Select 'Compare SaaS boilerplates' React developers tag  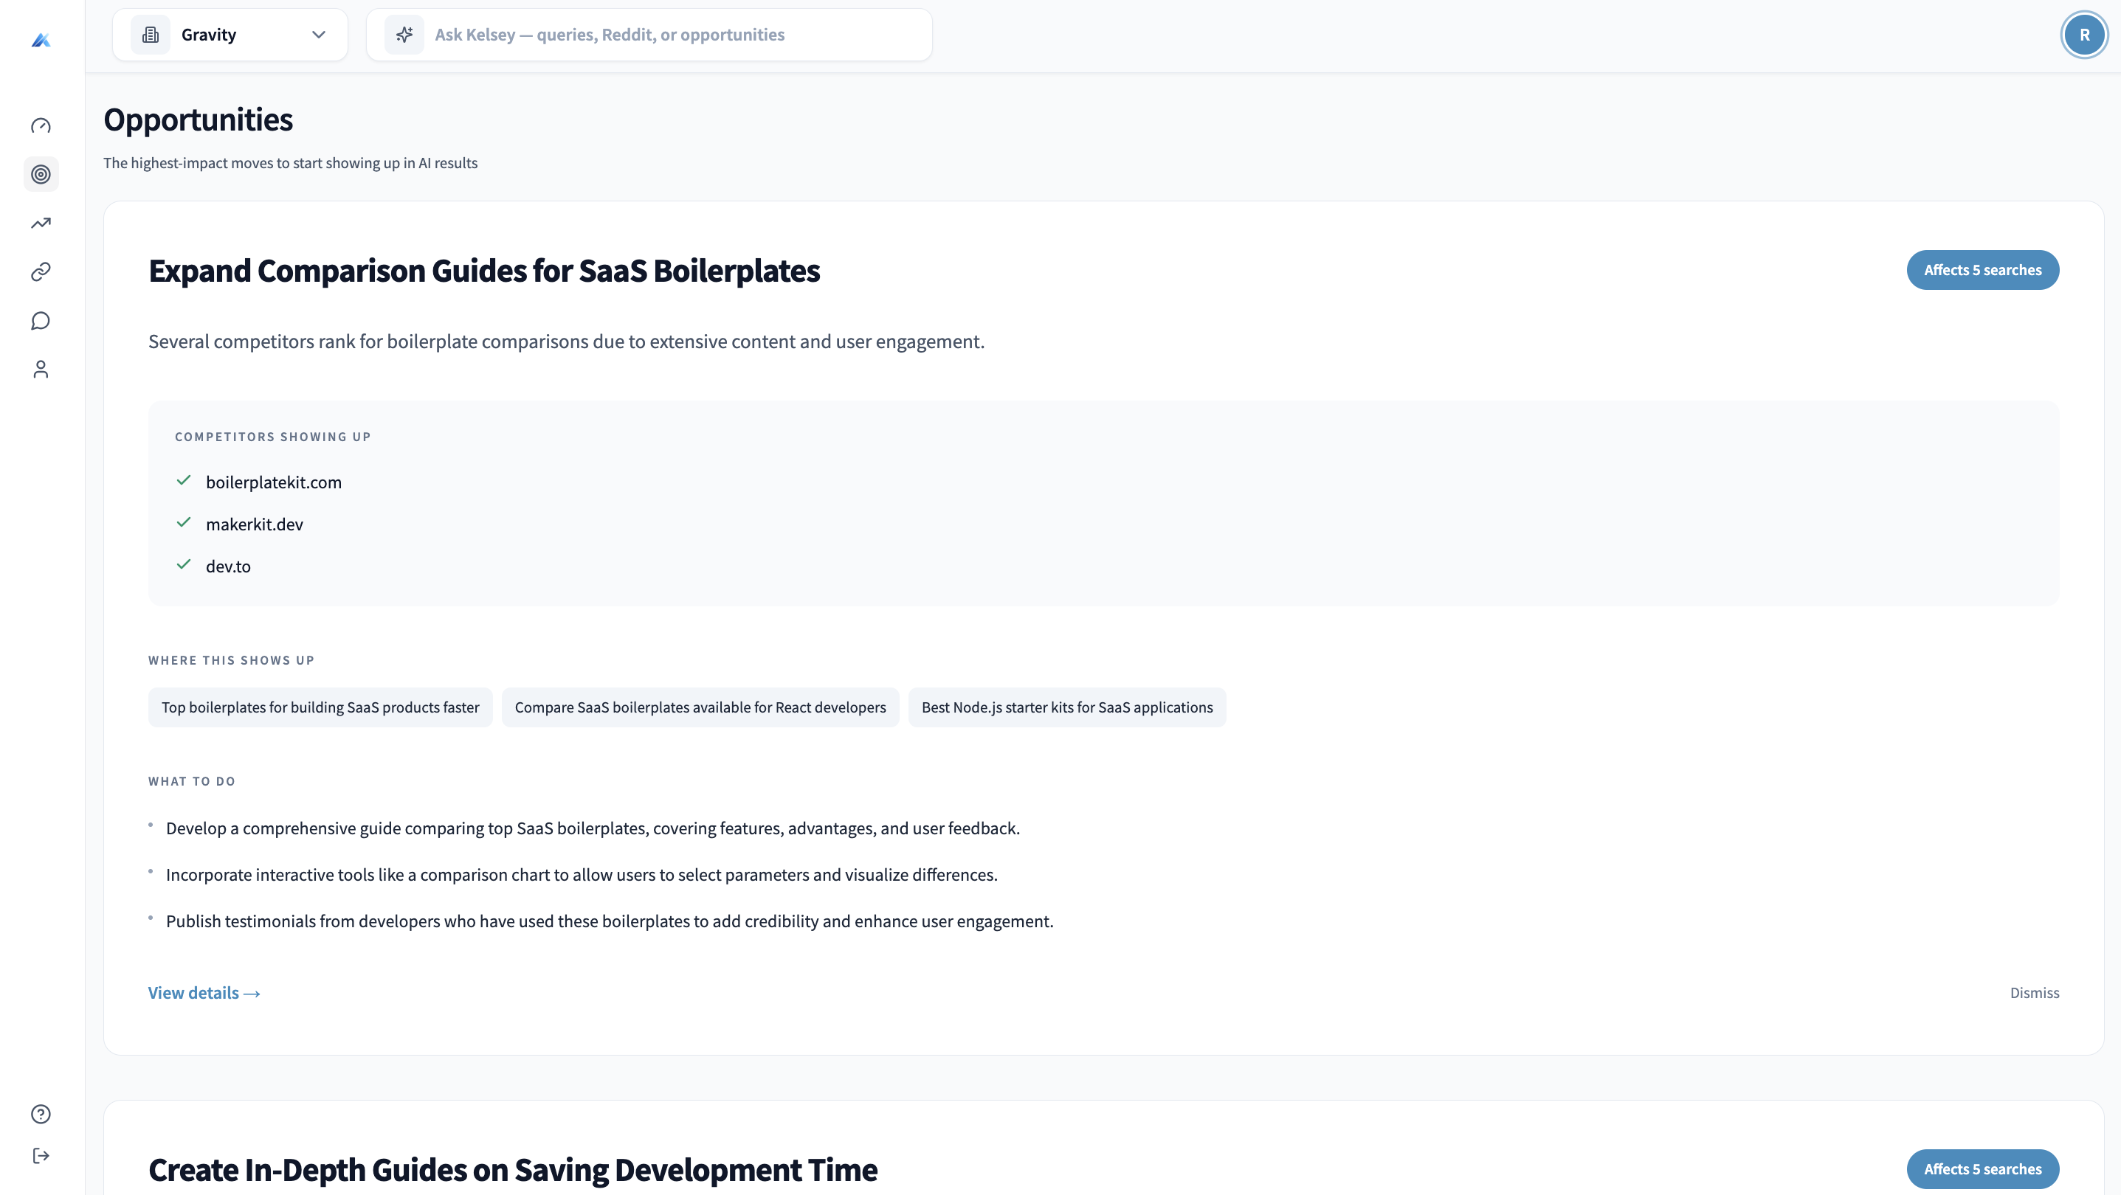point(700,707)
